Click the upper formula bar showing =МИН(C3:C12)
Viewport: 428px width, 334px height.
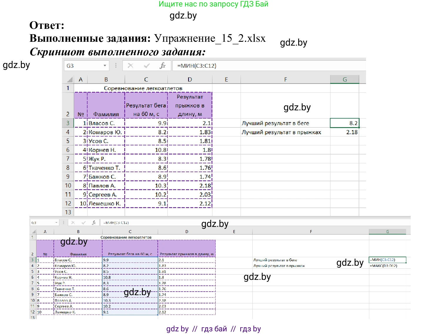point(264,66)
